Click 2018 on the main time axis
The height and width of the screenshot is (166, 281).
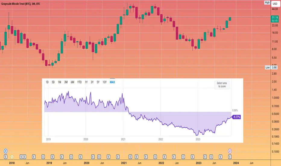pyautogui.click(x=12, y=163)
